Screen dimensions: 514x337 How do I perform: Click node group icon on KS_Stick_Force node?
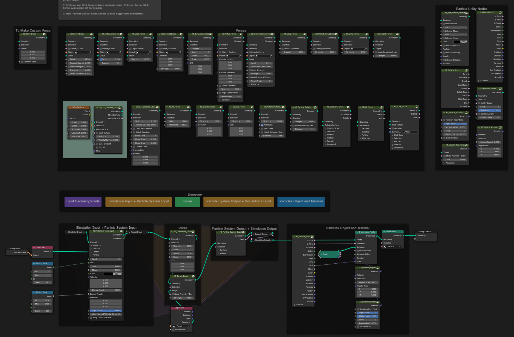[x=417, y=106]
